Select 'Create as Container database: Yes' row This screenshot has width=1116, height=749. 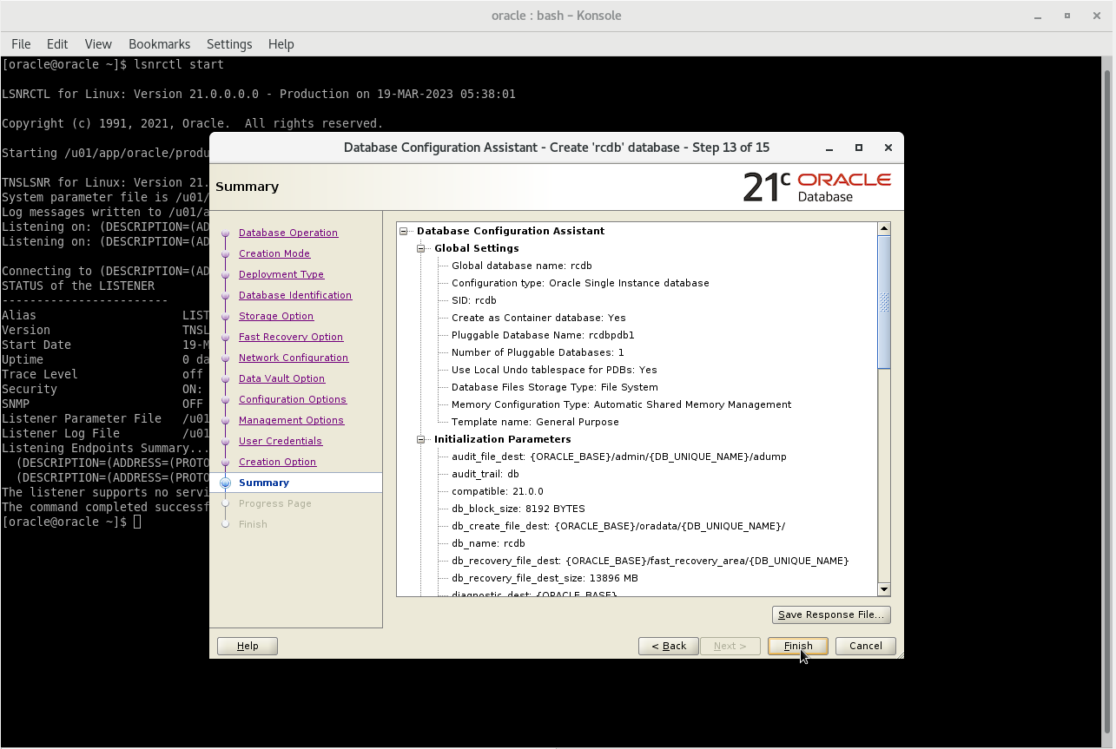coord(538,318)
